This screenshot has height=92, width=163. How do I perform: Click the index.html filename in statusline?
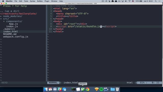pos(71,83)
